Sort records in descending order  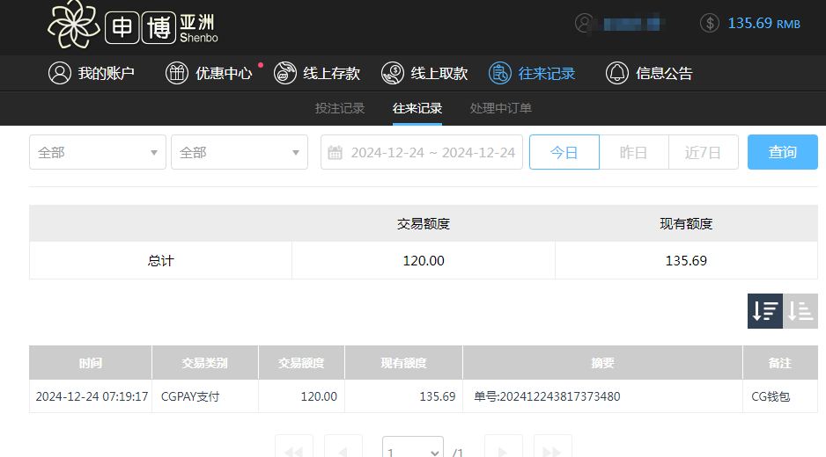coord(764,311)
